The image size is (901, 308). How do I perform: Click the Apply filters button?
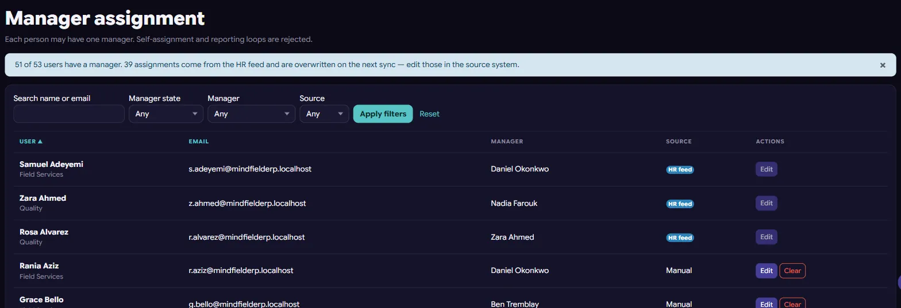[x=383, y=114]
